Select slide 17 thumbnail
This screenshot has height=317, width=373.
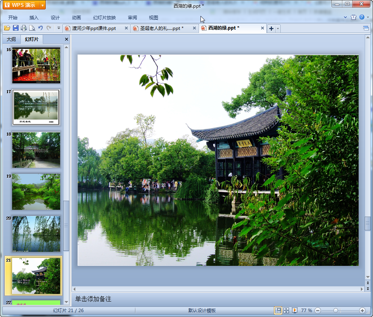(x=36, y=108)
